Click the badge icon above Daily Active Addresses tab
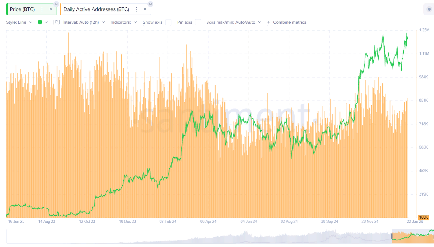The height and width of the screenshot is (247, 434). coord(150,4)
